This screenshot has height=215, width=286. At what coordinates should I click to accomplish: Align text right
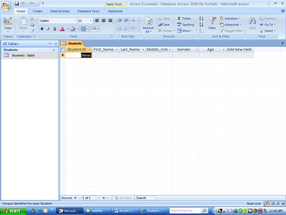pos(110,20)
